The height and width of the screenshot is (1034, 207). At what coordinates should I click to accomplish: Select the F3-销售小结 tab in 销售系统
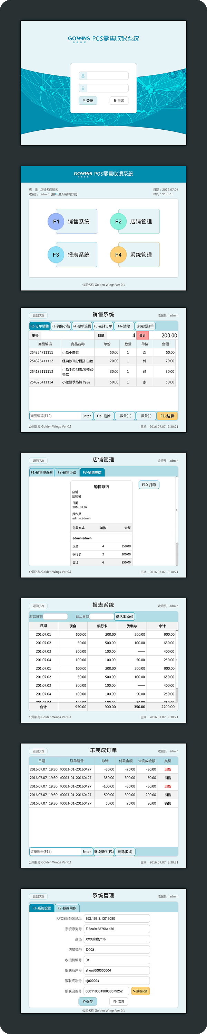pos(61,326)
